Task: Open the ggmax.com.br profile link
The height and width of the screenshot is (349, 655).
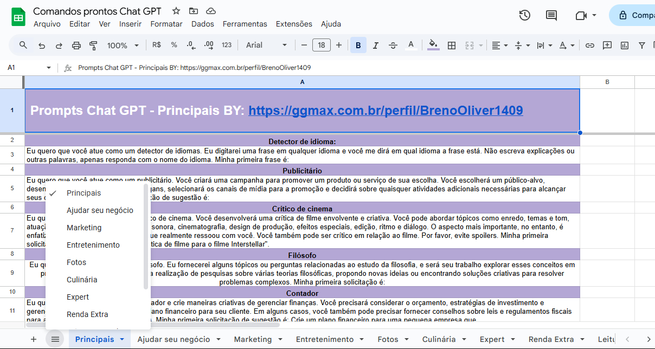Action: (386, 111)
